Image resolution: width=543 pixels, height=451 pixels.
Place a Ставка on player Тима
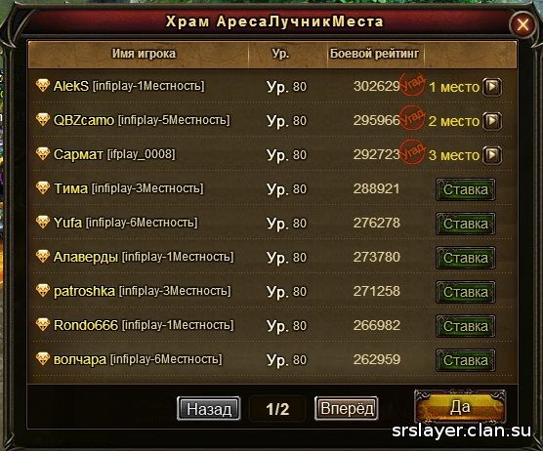pos(466,189)
